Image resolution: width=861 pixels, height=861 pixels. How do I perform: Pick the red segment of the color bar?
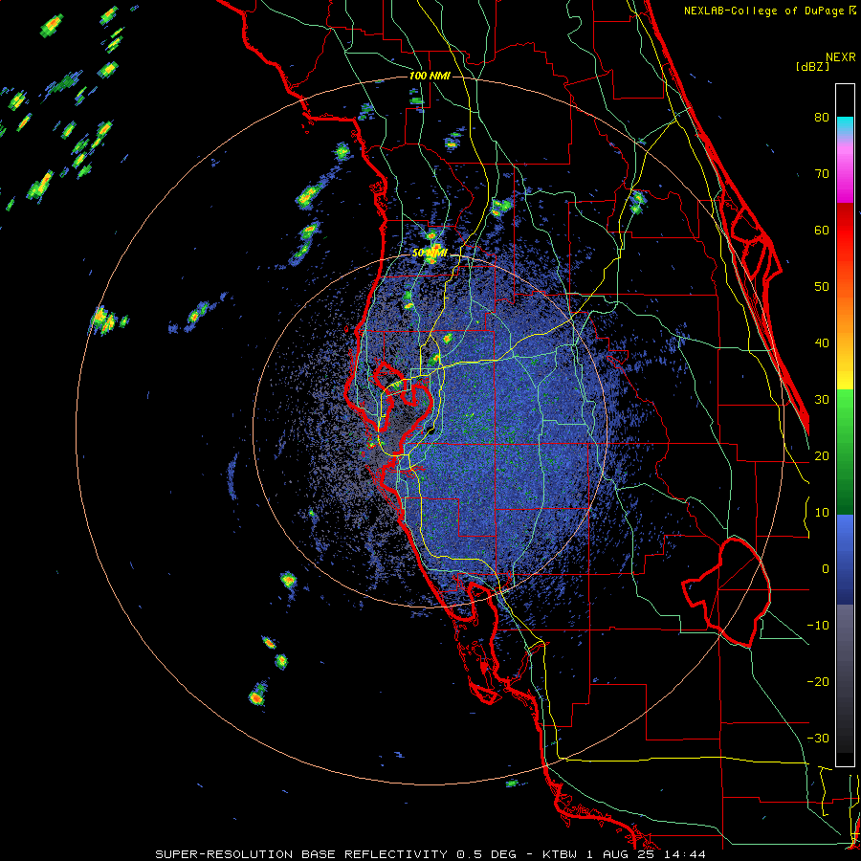(845, 231)
